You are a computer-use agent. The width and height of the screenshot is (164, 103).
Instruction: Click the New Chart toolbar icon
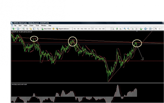point(13,29)
